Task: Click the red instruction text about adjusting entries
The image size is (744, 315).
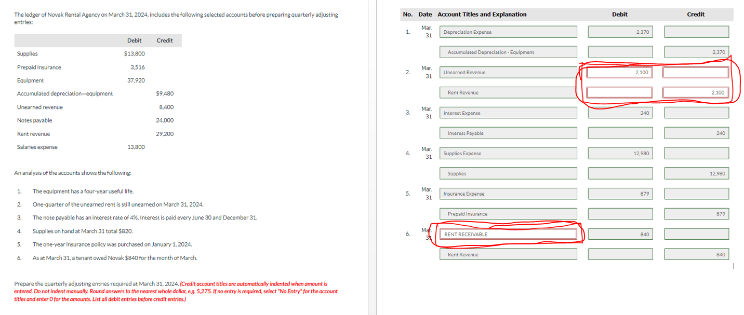Action: pos(176,292)
